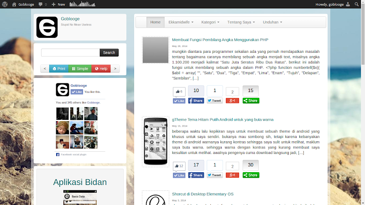Viewport: 365px width, 205px height.
Task: Click the total share count 30
Action: pos(250,165)
